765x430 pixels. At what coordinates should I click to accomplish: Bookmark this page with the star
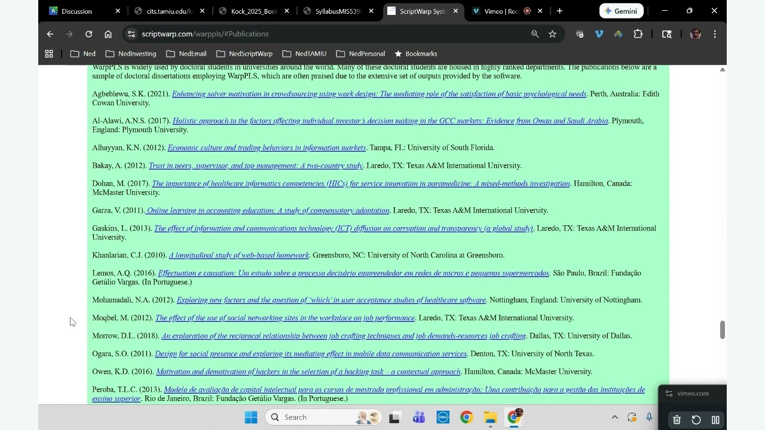click(x=553, y=34)
